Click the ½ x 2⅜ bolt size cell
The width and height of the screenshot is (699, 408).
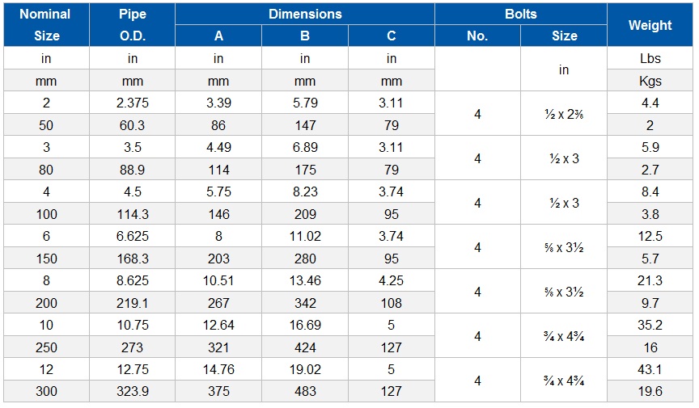coord(564,114)
